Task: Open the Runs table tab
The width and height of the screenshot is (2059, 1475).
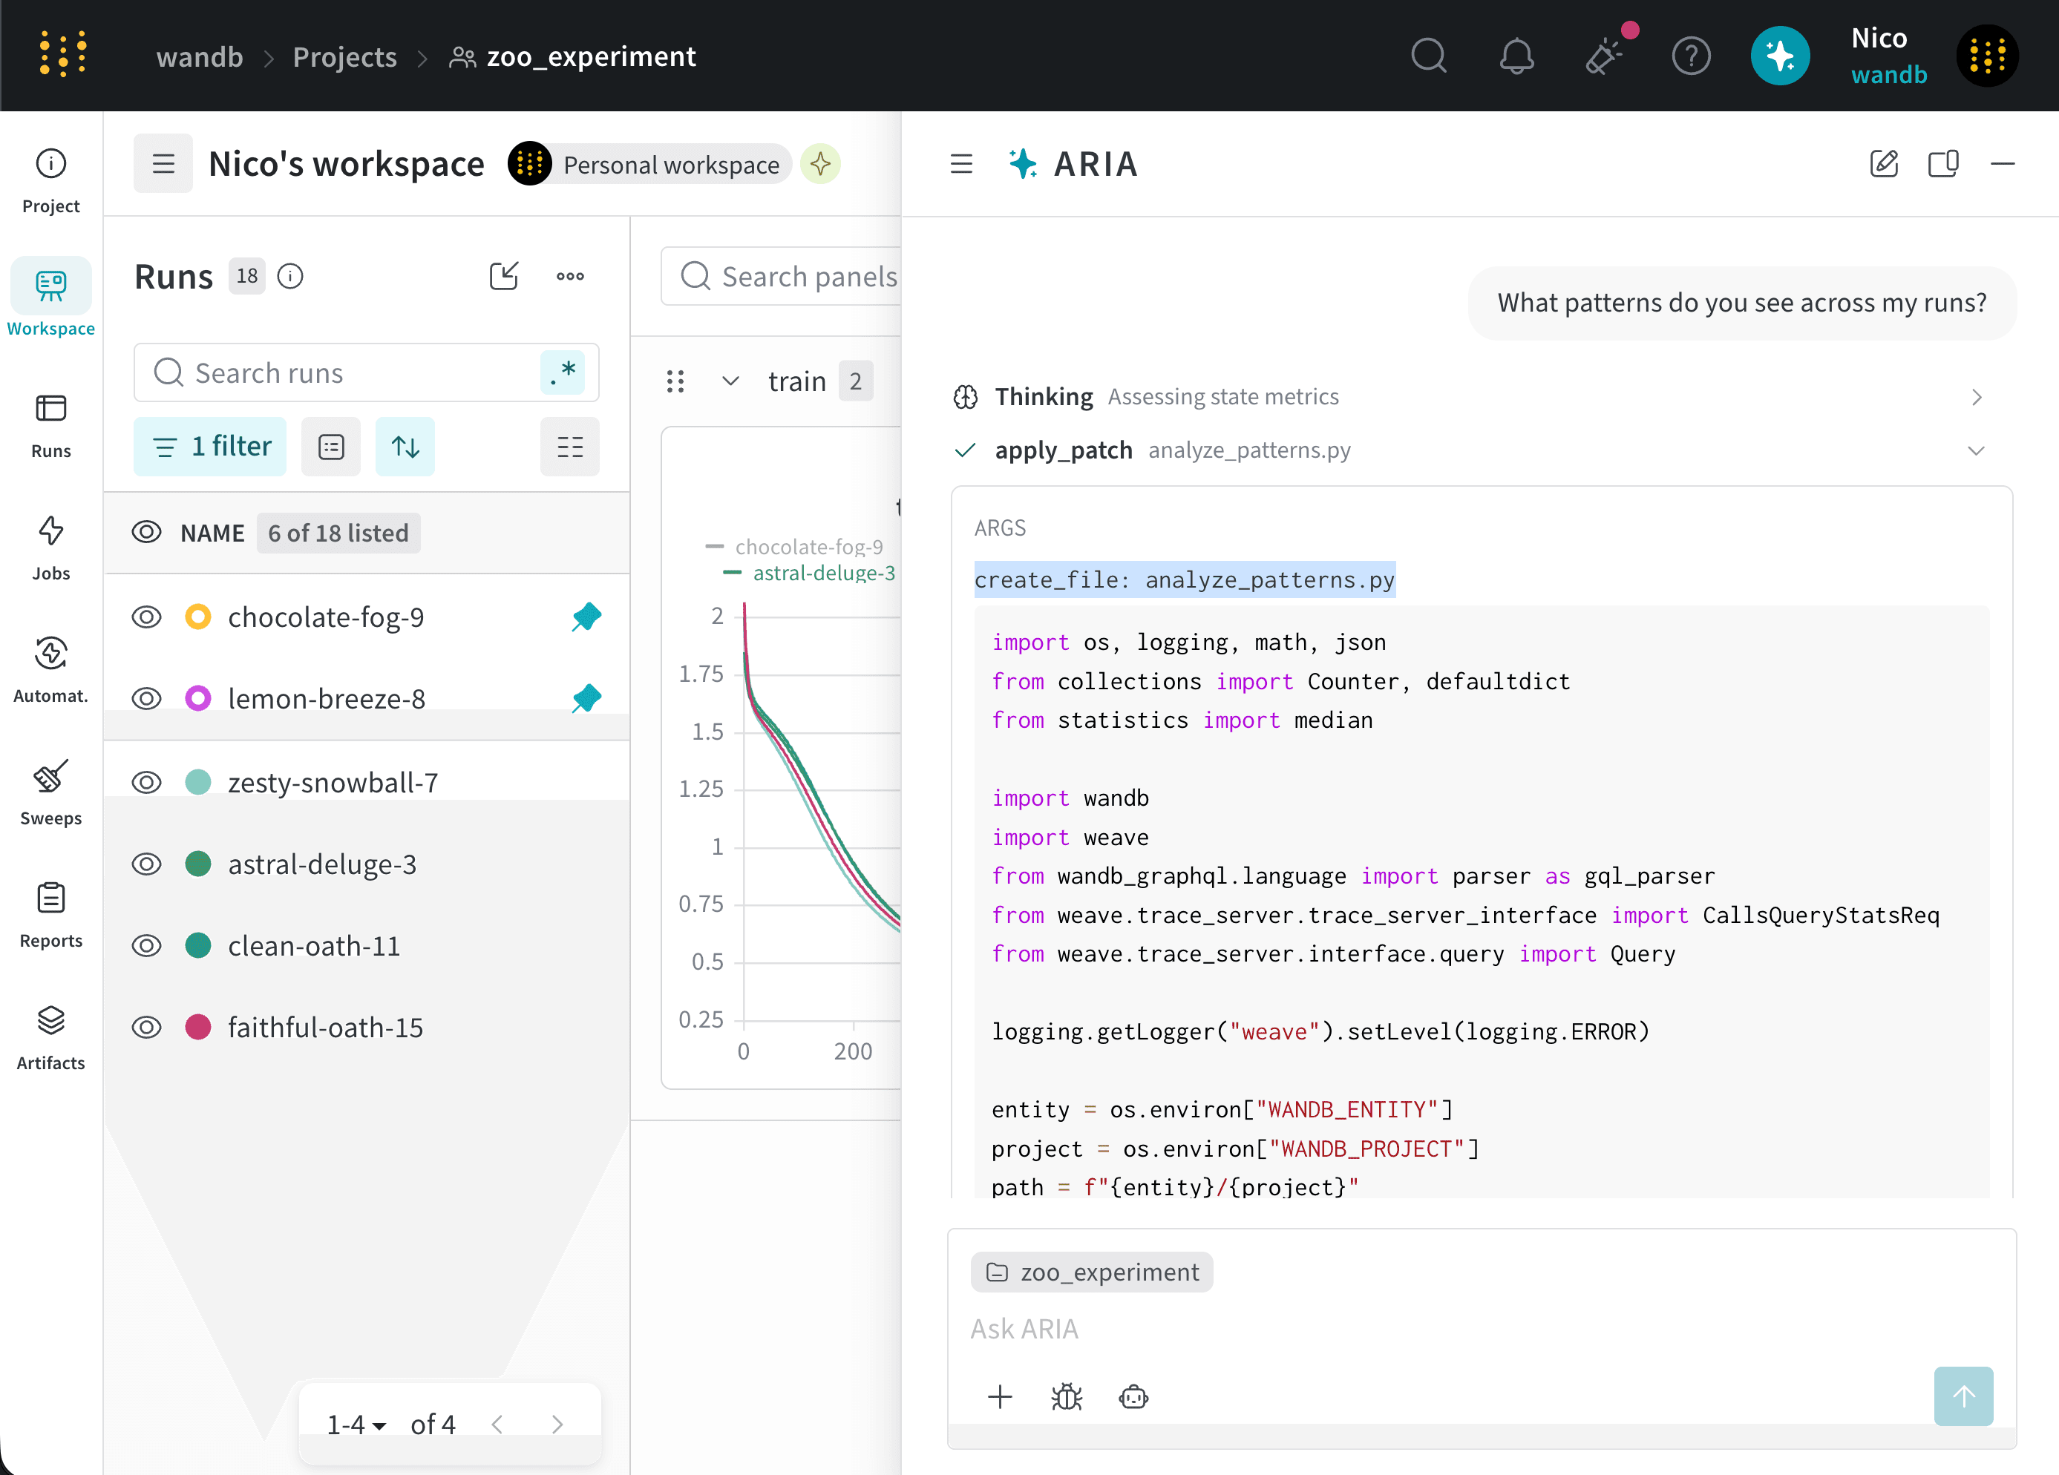Action: click(x=50, y=425)
